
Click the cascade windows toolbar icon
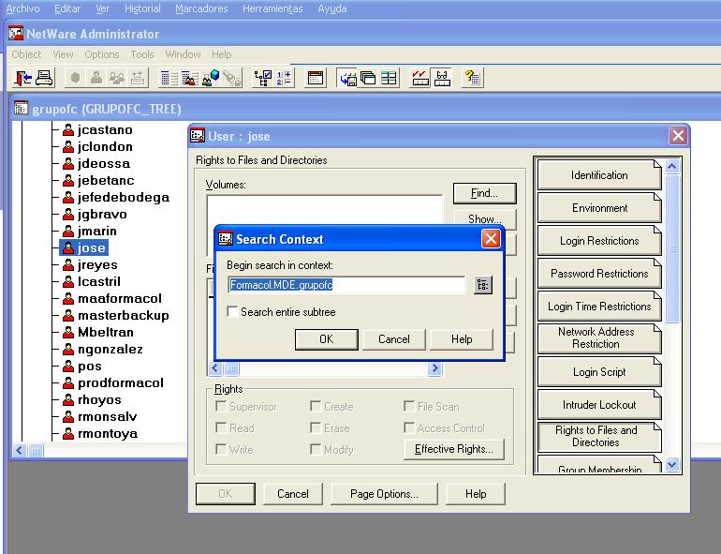tap(368, 78)
